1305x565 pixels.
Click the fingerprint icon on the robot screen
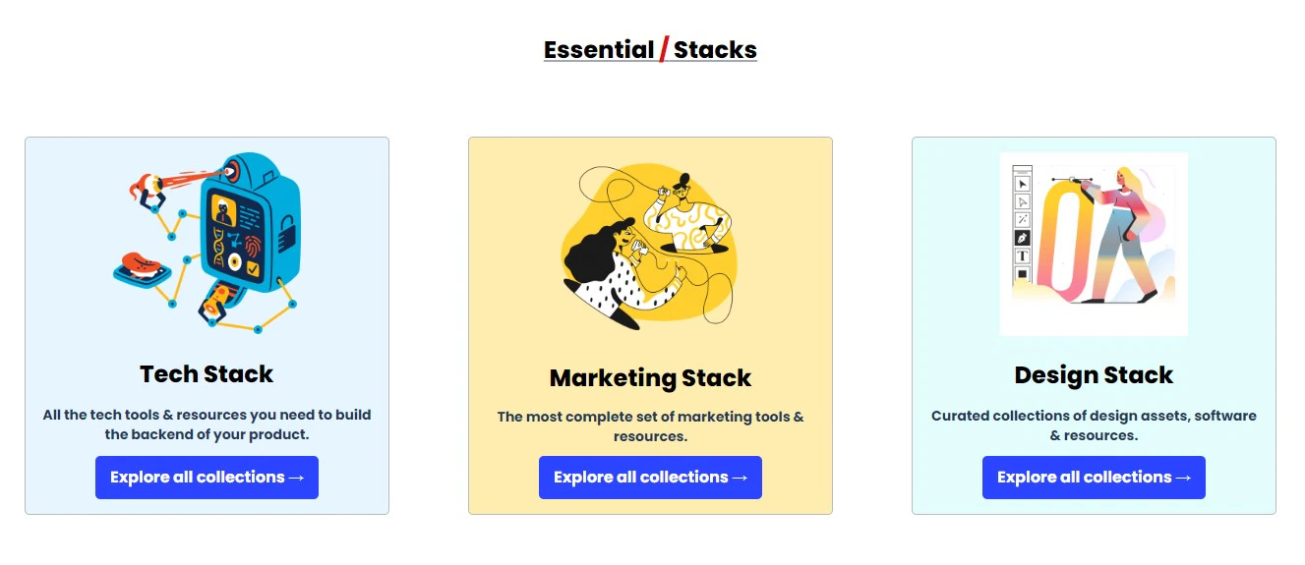254,245
